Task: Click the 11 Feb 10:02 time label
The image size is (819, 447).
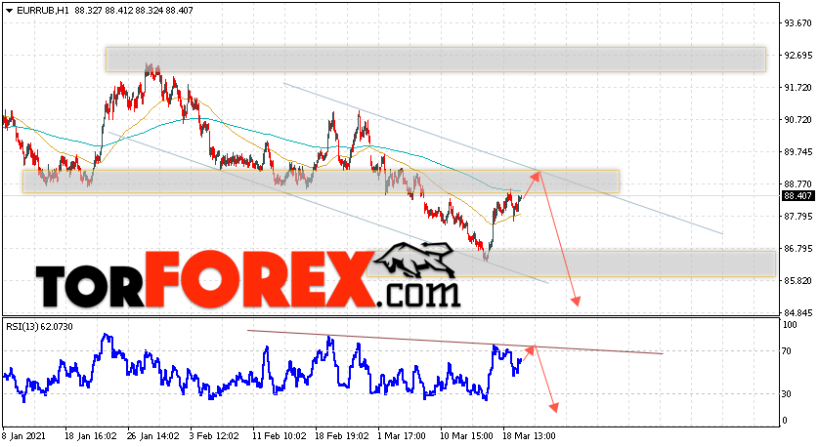Action: pos(280,436)
